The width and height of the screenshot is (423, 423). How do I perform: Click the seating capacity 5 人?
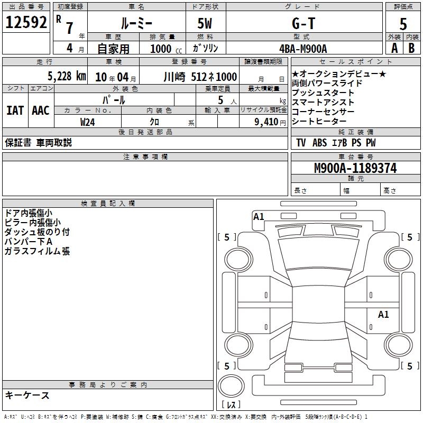point(227,100)
